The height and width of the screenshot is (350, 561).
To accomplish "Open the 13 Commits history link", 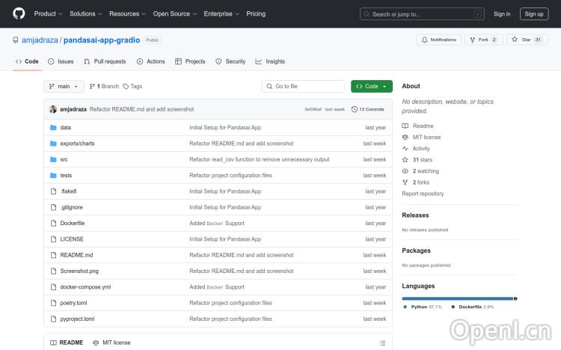I will pos(368,109).
